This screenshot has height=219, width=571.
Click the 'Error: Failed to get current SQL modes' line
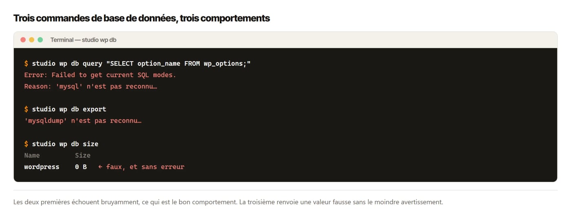(x=100, y=75)
